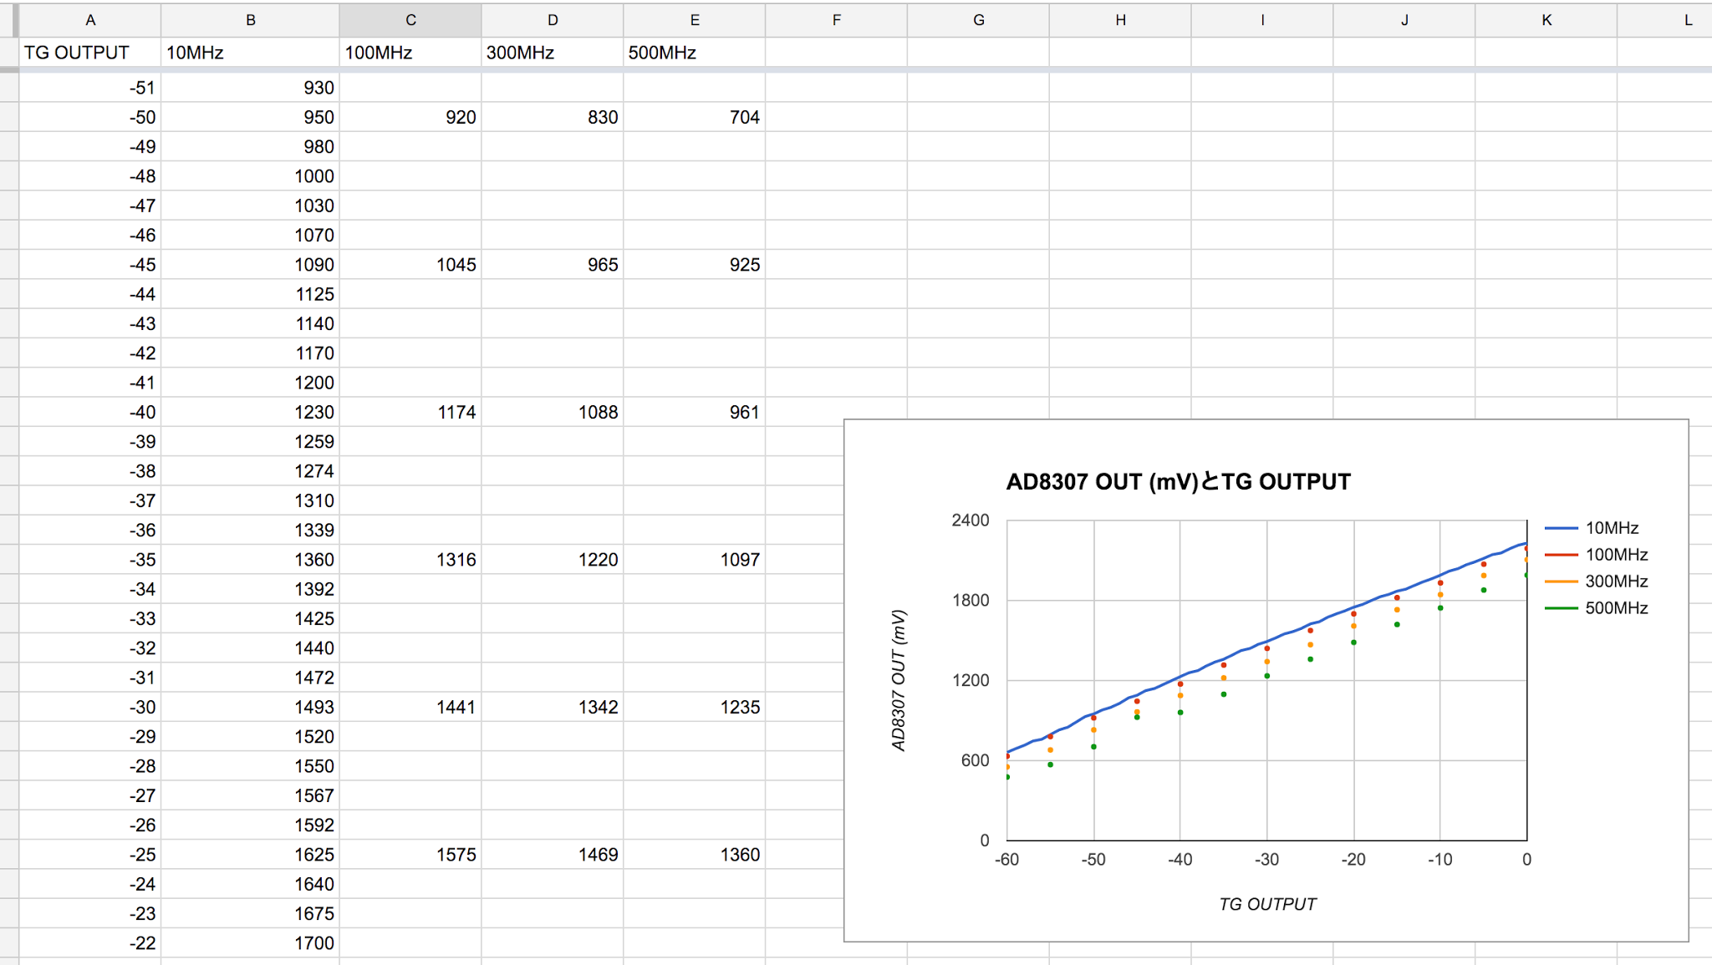Select column C header
The image size is (1712, 965).
(410, 20)
